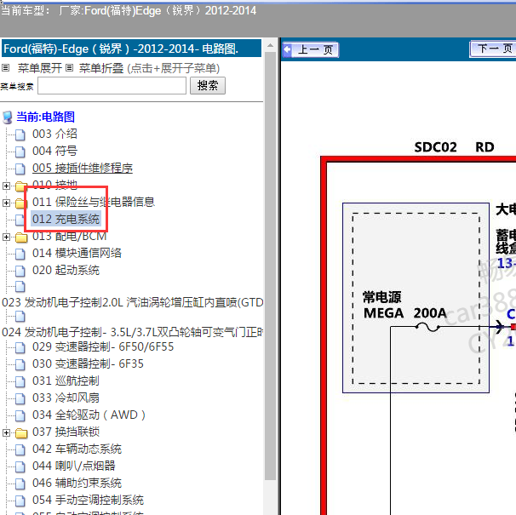Click the page icon beside 054 手动空调控制系统
516x515 pixels.
click(20, 501)
